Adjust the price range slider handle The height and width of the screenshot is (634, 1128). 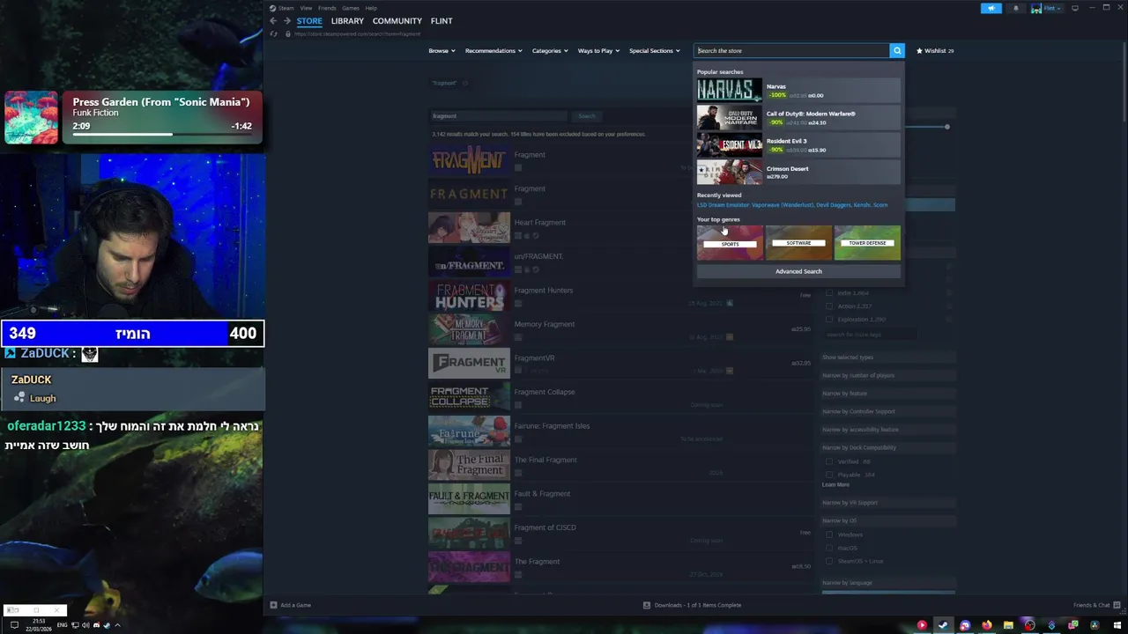click(x=947, y=127)
